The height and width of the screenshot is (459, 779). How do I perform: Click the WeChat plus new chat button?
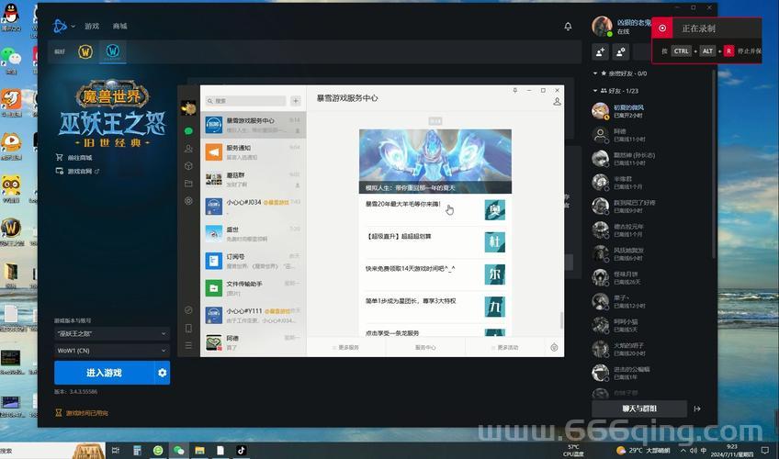click(296, 101)
